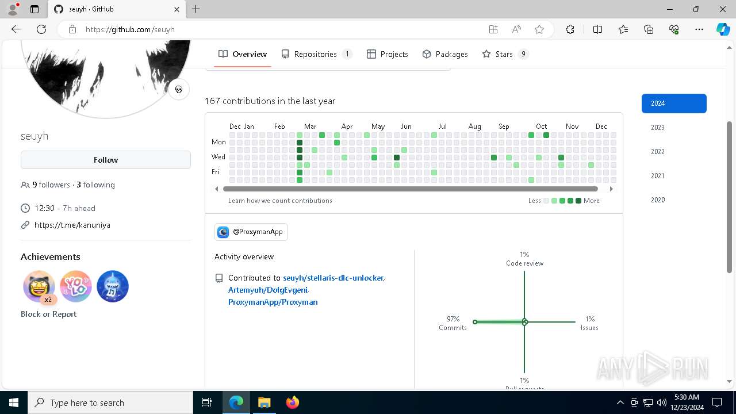Viewport: 736px width, 414px height.
Task: Open Tab actions menu icon
Action: (x=34, y=9)
